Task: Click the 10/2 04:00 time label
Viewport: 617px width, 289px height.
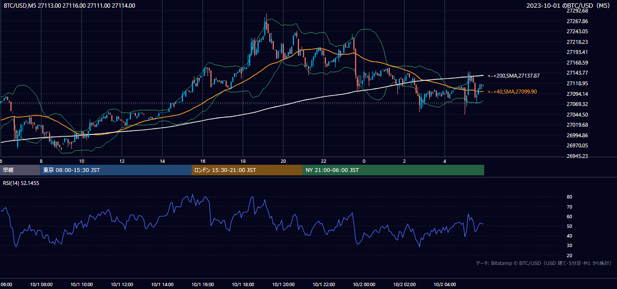Action: point(445,285)
